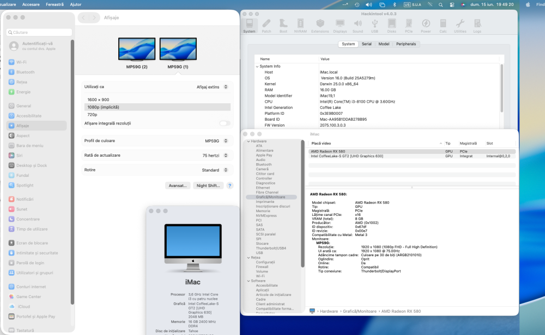The image size is (545, 335).
Task: Open 'Desktop și Dock' settings
Action: [x=37, y=165]
